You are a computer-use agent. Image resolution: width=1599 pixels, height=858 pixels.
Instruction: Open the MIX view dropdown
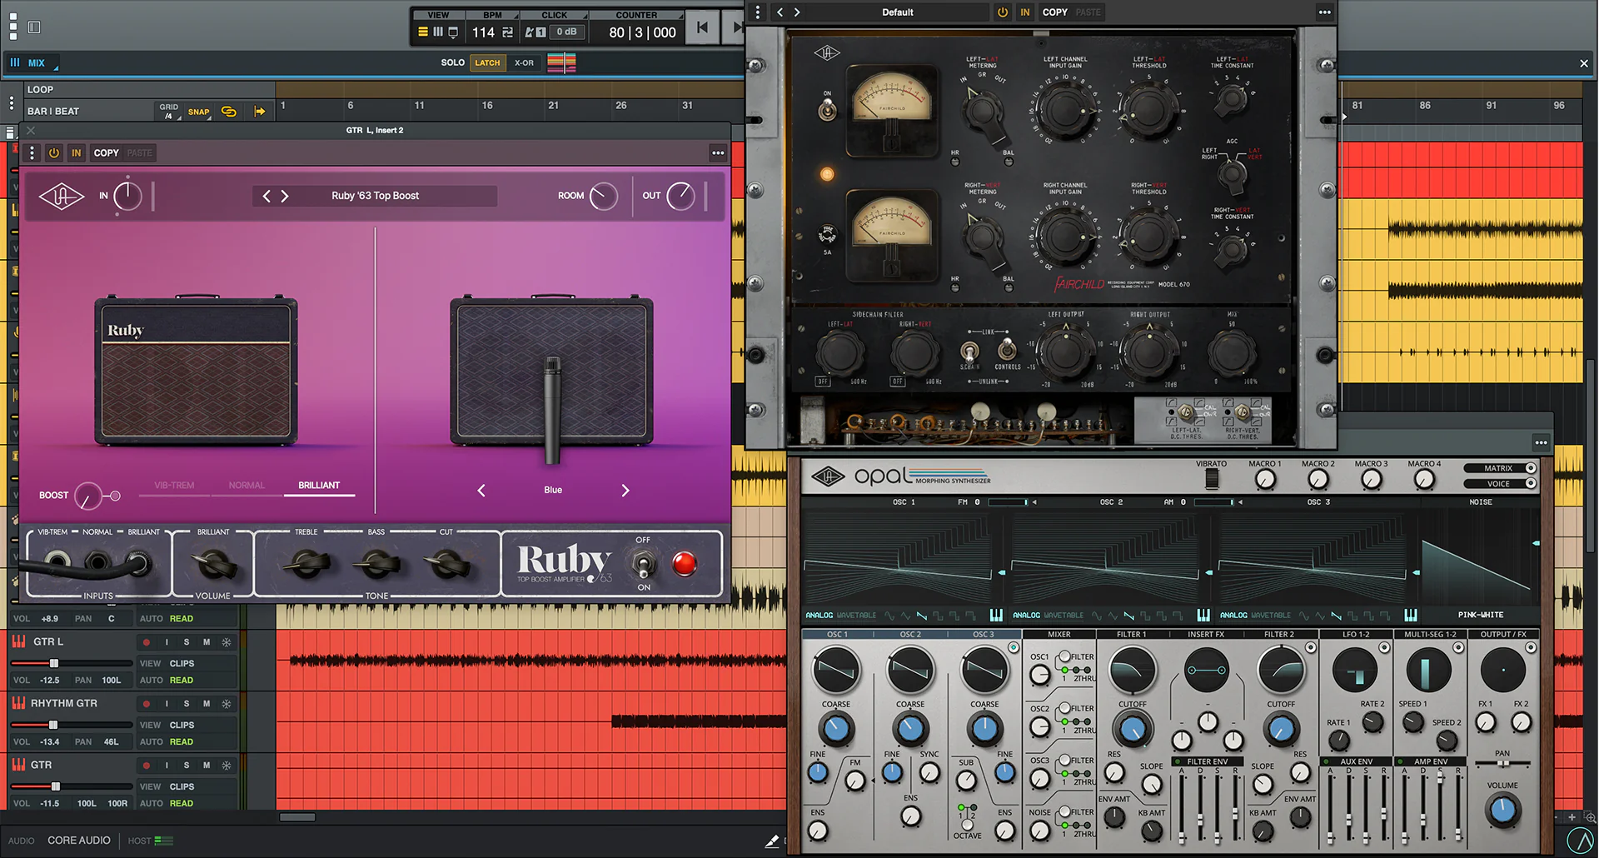coord(36,63)
